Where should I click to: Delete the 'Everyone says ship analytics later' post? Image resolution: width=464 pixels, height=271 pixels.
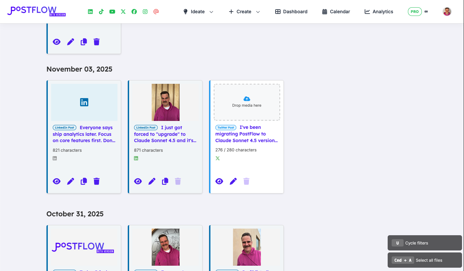click(96, 181)
